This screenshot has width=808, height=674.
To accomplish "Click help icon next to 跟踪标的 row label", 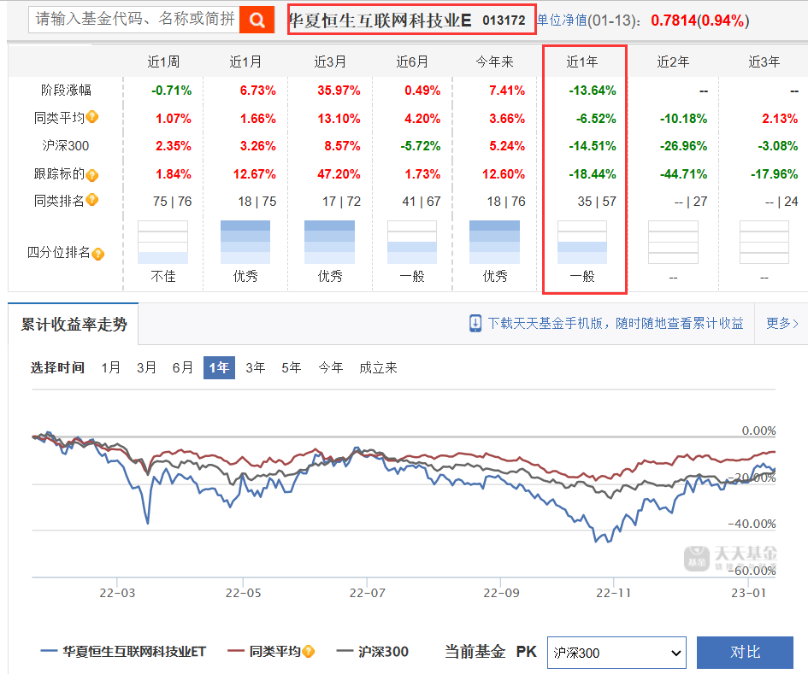I will pos(92,176).
